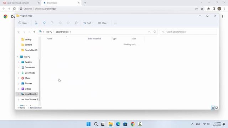The image size is (228, 128).
Task: Open taskbar Search
Action: (96, 124)
